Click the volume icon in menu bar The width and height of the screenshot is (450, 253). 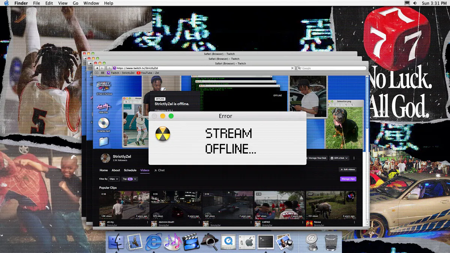coord(415,3)
